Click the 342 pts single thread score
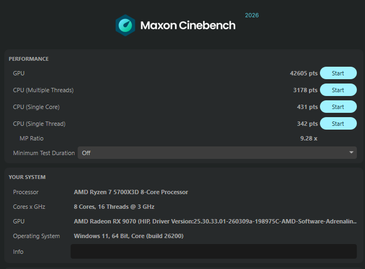Viewport: 365px width, 269px height. (x=307, y=124)
